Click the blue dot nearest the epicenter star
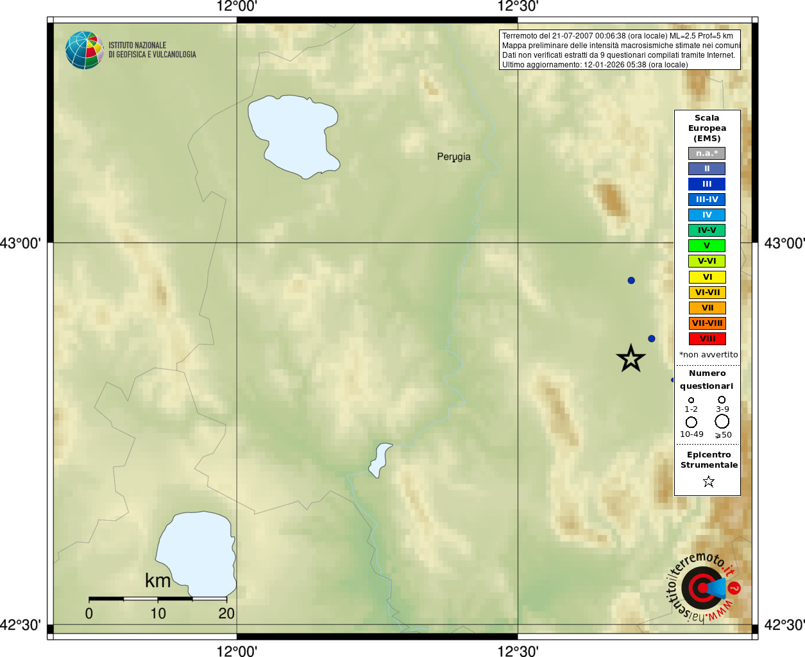This screenshot has width=805, height=657. 652,339
